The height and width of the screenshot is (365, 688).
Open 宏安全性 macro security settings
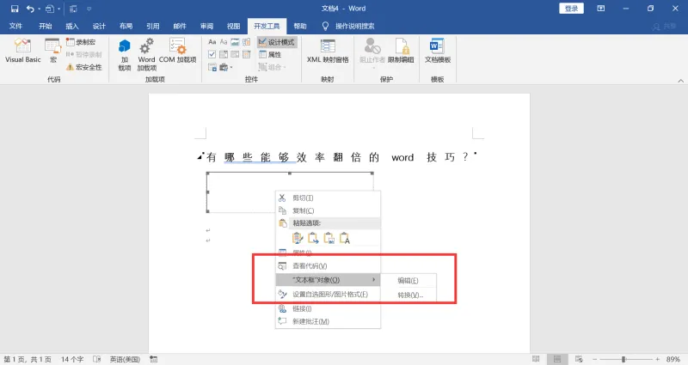coord(83,67)
